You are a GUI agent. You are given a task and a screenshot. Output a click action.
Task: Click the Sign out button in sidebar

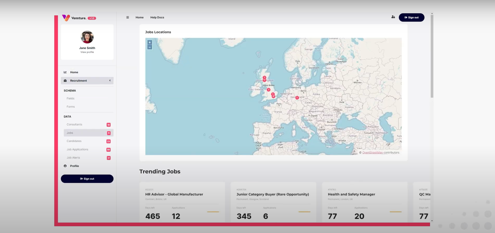pos(87,179)
